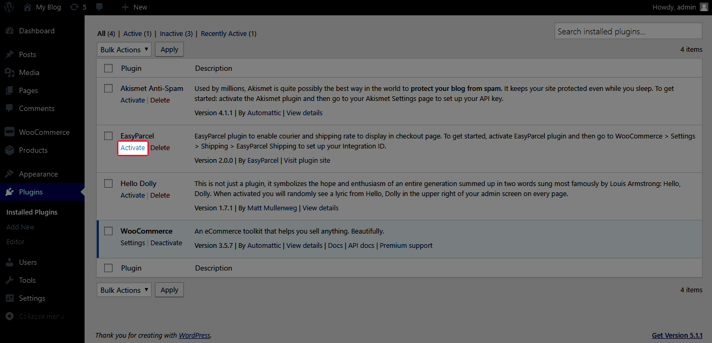The width and height of the screenshot is (712, 343).
Task: View details for Hello Dolly
Action: [x=320, y=208]
